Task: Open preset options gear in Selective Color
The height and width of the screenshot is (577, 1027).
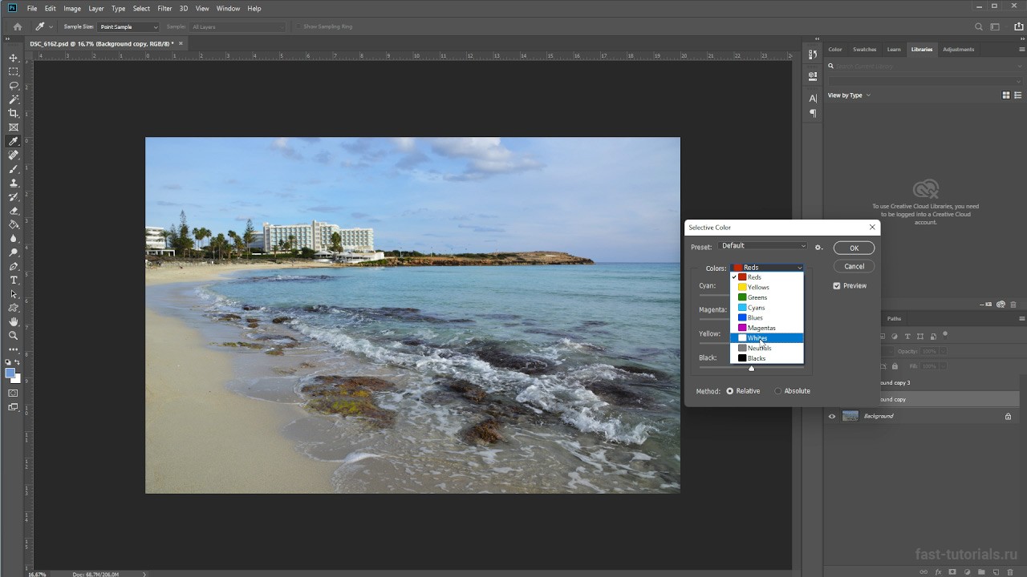Action: click(x=818, y=248)
